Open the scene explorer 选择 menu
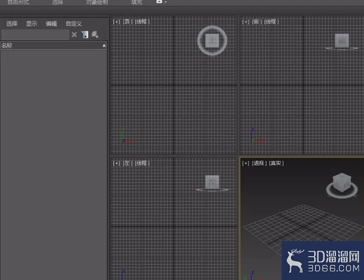This screenshot has width=364, height=280. pyautogui.click(x=12, y=24)
